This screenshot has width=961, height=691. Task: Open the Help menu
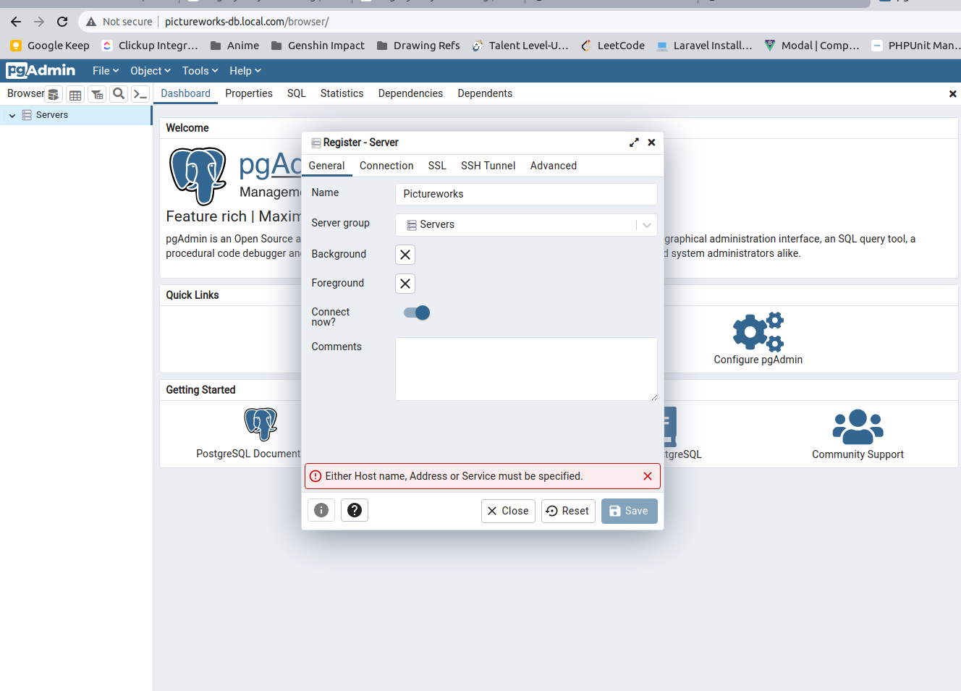[x=245, y=71]
